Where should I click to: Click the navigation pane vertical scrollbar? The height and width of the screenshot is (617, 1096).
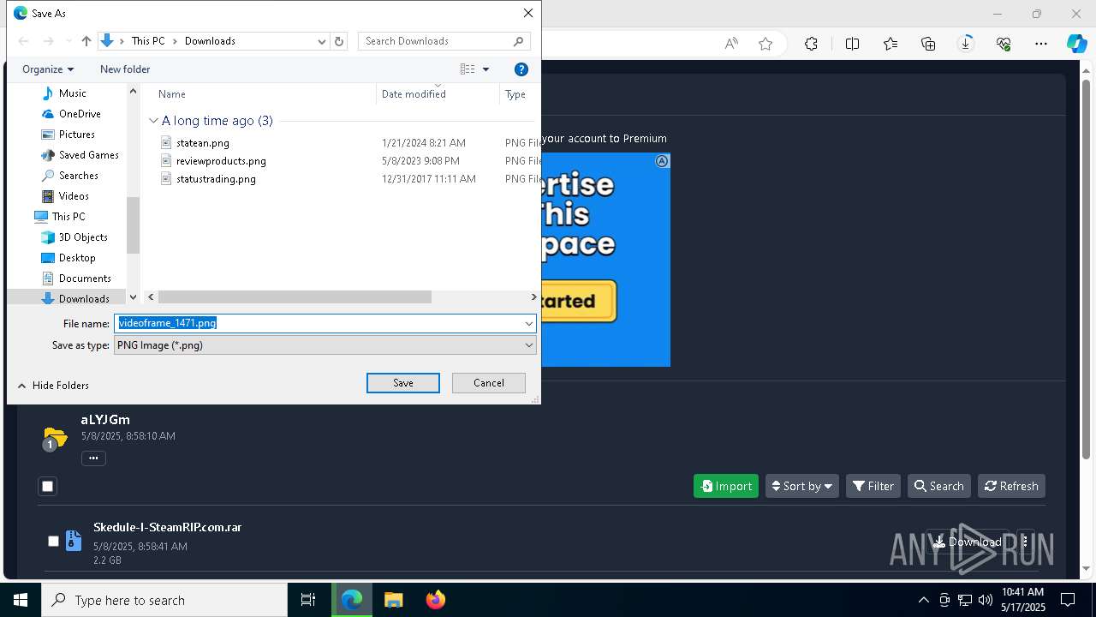click(133, 225)
